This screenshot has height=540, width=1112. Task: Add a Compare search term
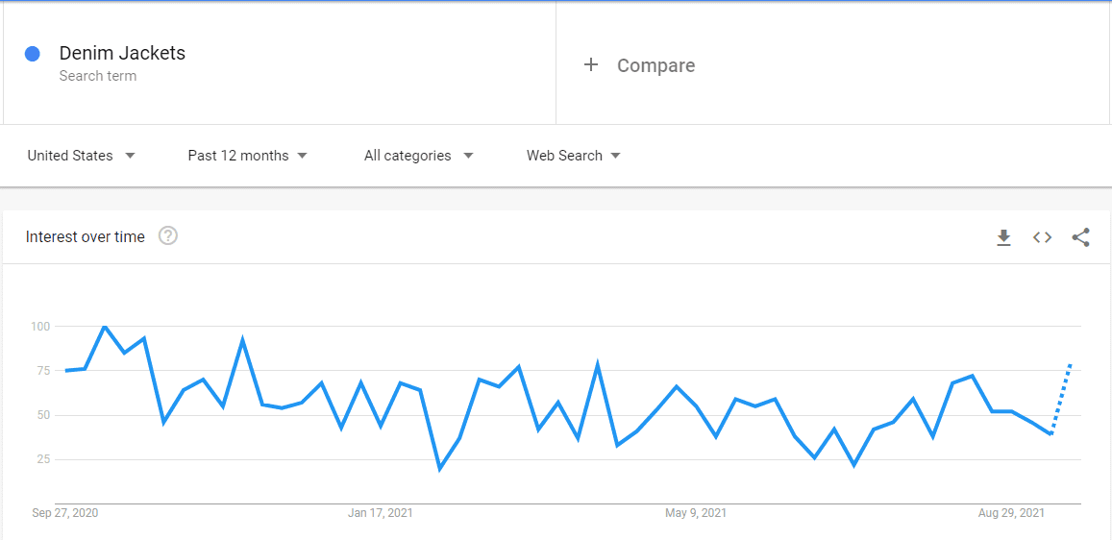656,66
